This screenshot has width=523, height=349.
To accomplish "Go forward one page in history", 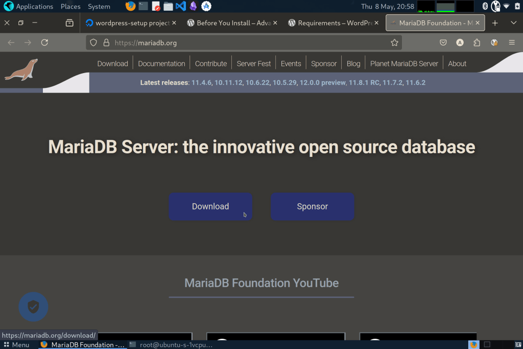I will tap(28, 42).
